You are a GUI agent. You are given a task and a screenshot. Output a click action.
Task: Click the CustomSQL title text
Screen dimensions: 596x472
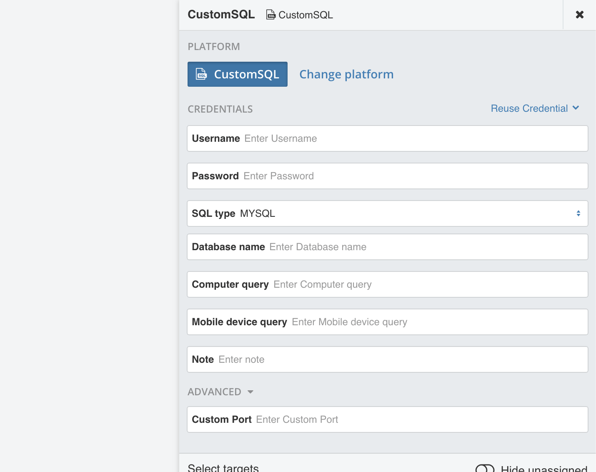pos(221,15)
